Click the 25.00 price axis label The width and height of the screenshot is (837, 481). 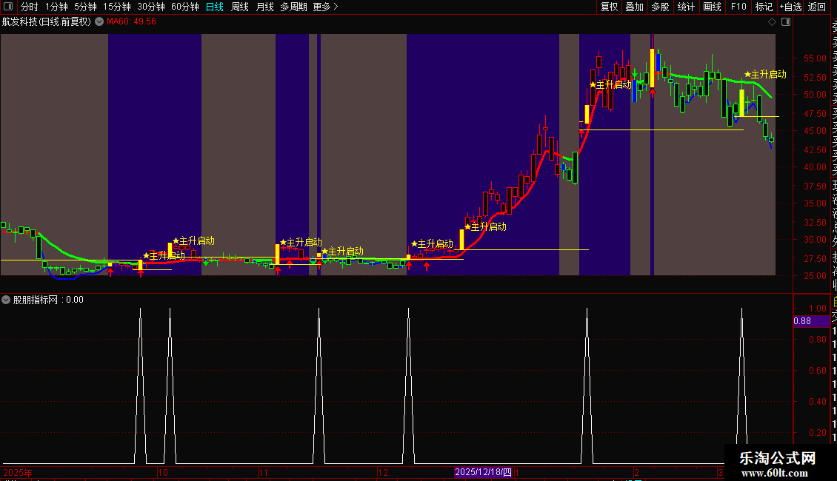(x=815, y=276)
